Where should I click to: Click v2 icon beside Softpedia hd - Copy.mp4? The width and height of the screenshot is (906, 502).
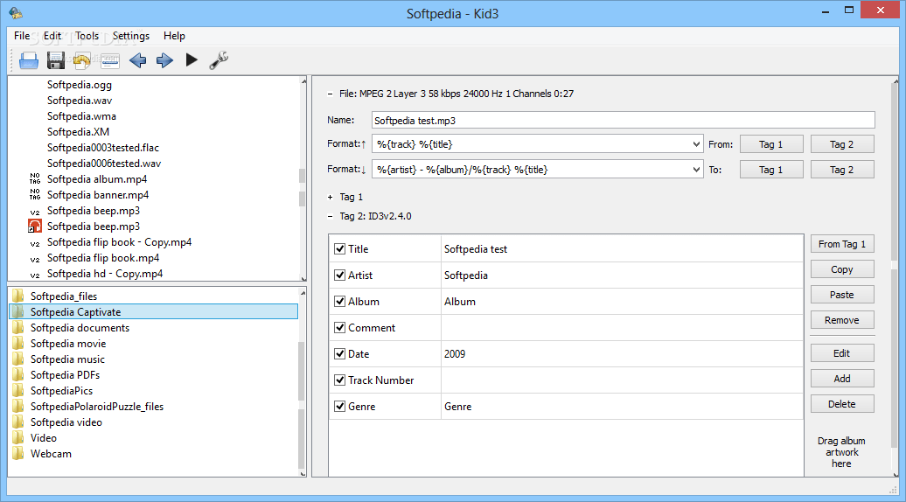coord(35,275)
